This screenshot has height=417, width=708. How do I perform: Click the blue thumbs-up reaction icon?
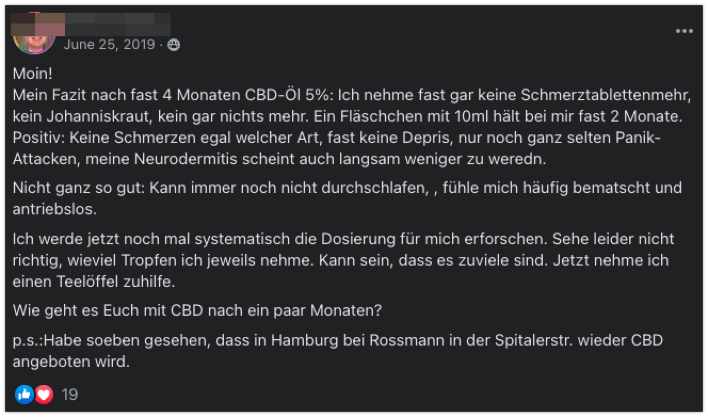24,395
